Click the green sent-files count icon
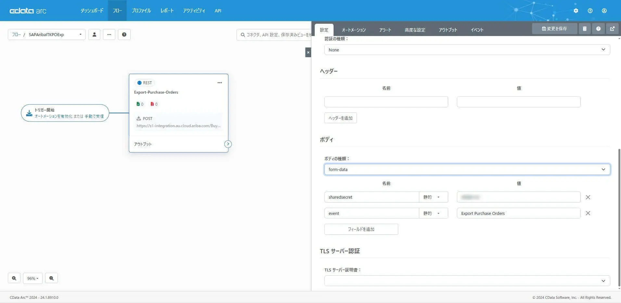 (138, 104)
